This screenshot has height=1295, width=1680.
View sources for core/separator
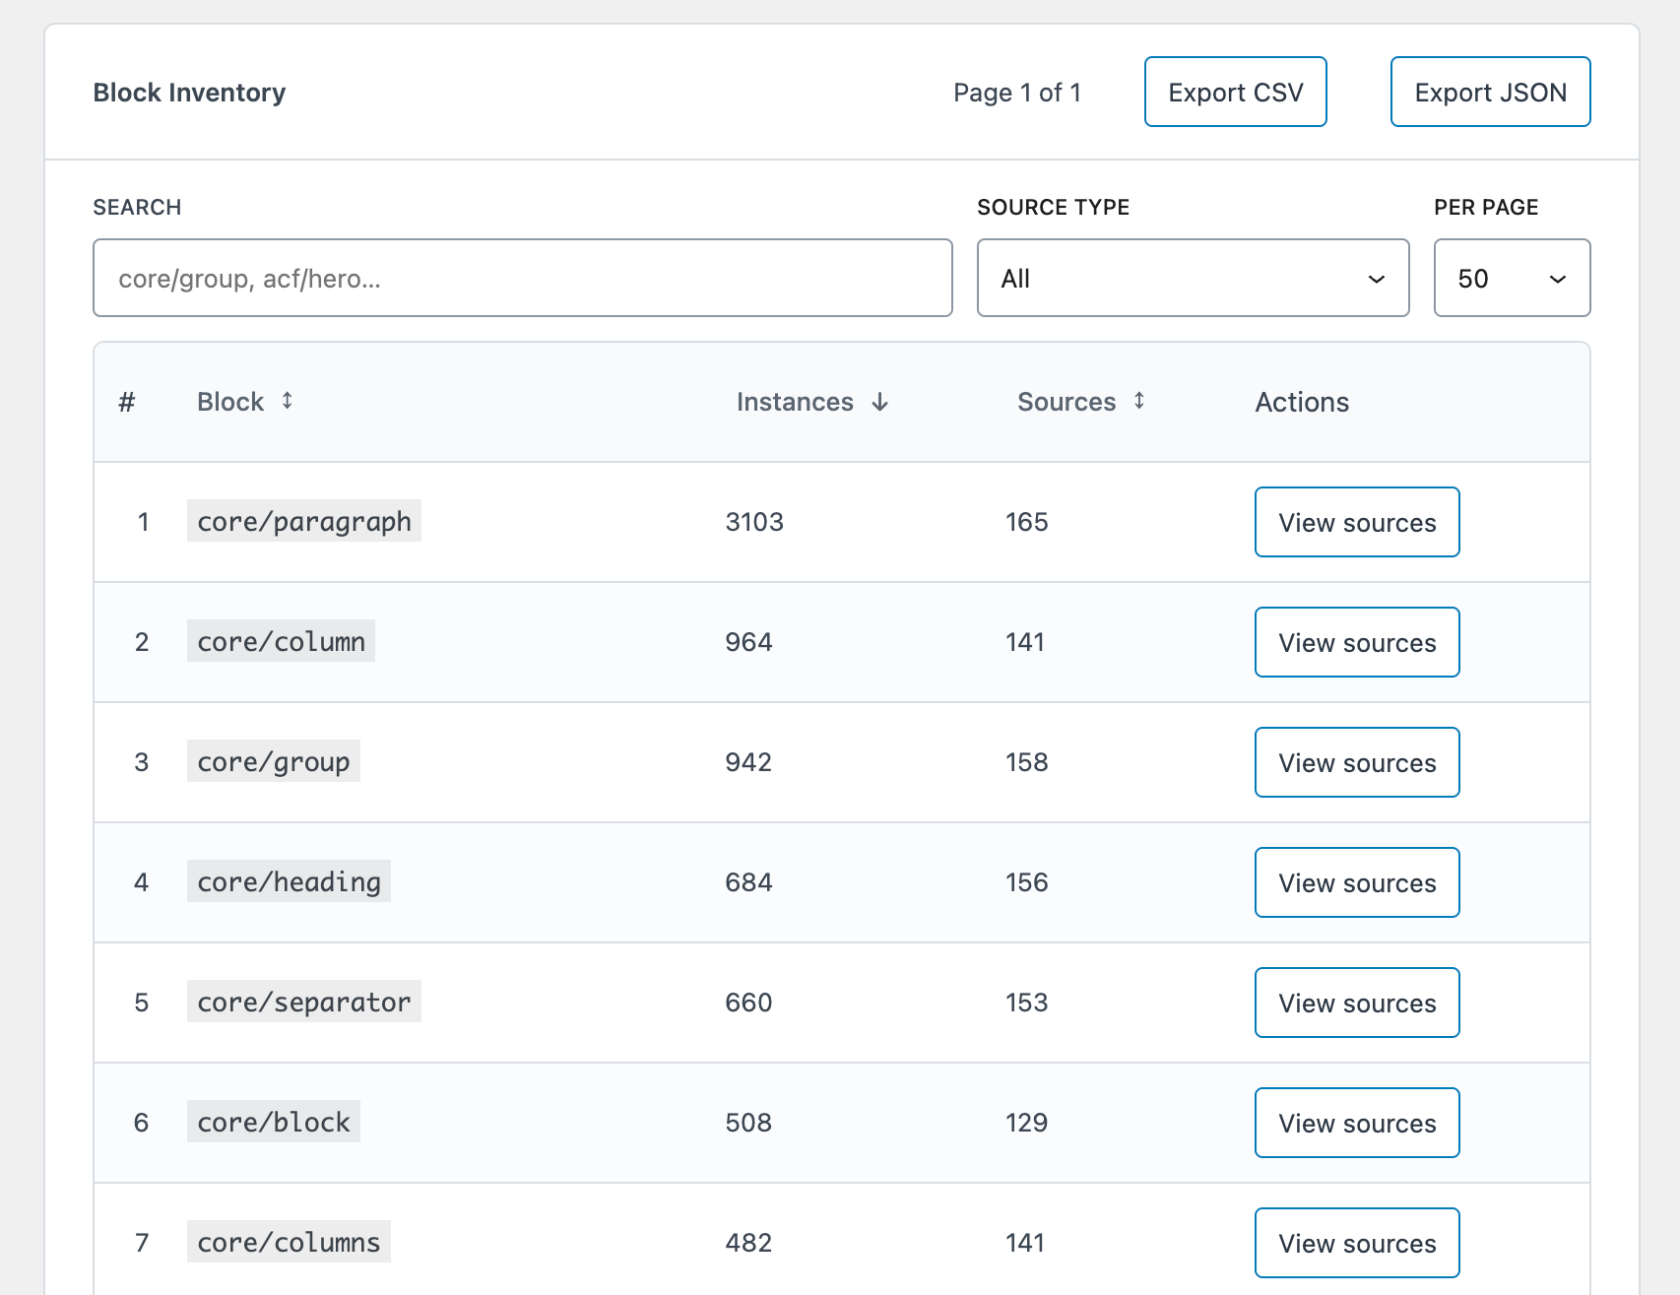(x=1357, y=1003)
